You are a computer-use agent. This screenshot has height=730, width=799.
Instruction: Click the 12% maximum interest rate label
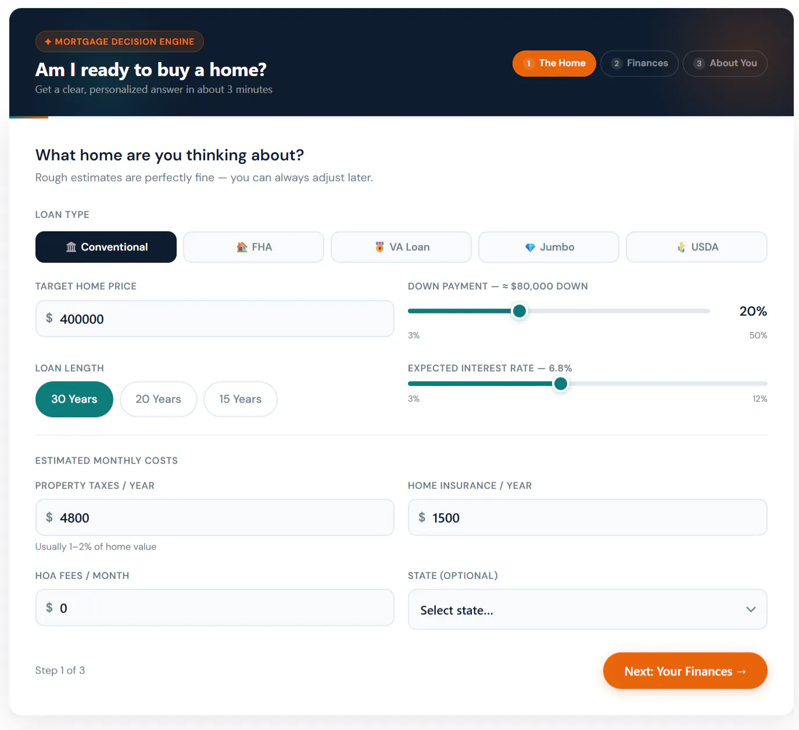759,399
